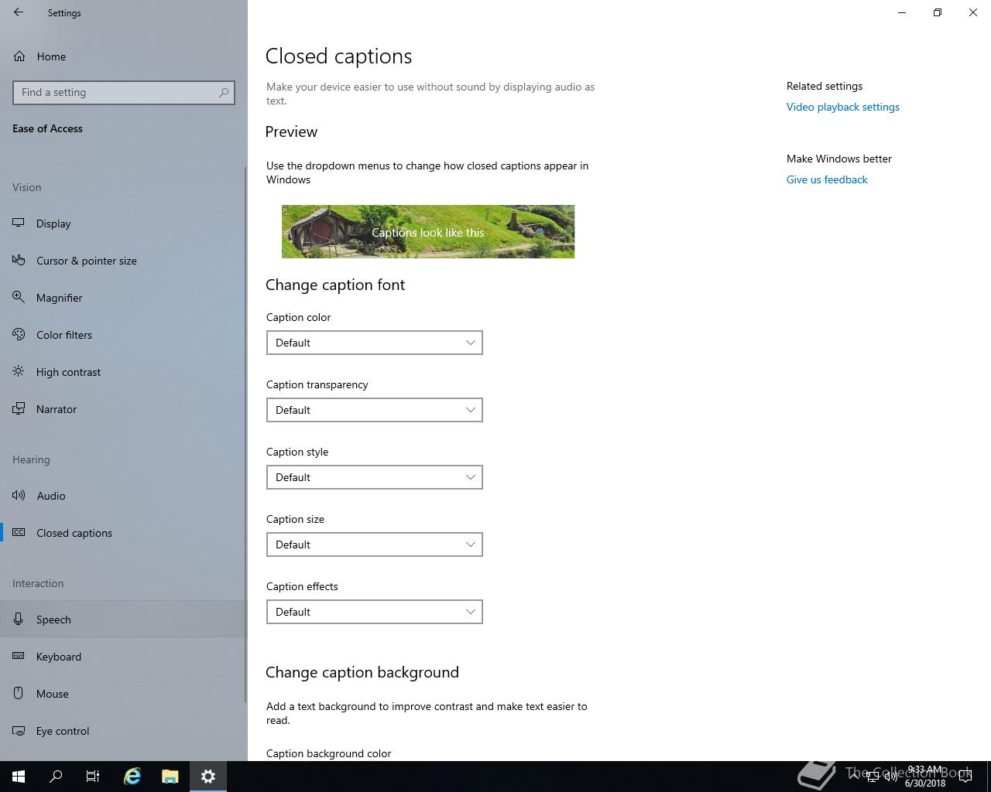The image size is (991, 792).
Task: Click the High contrast sun icon
Action: [x=19, y=372]
